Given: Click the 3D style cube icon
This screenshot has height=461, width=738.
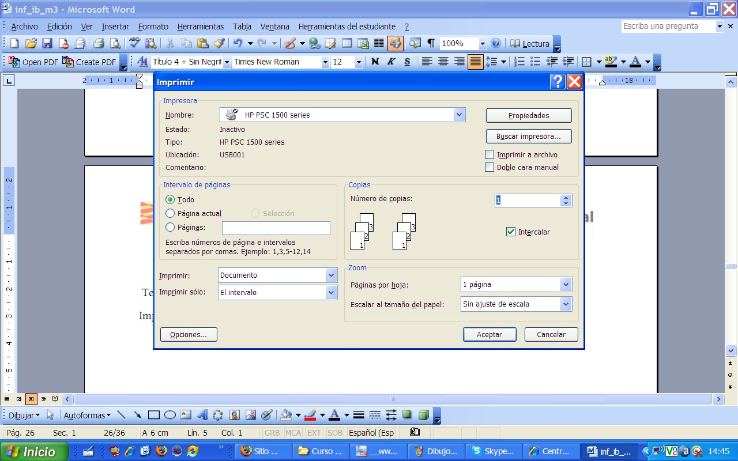Looking at the screenshot, I should (423, 415).
